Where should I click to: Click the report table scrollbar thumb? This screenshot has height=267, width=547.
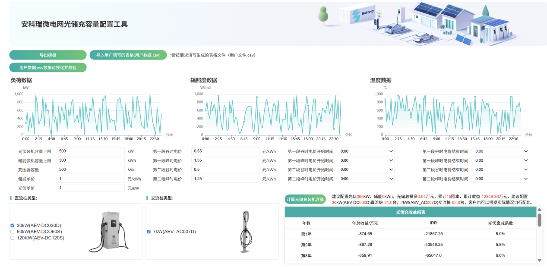pos(539,220)
